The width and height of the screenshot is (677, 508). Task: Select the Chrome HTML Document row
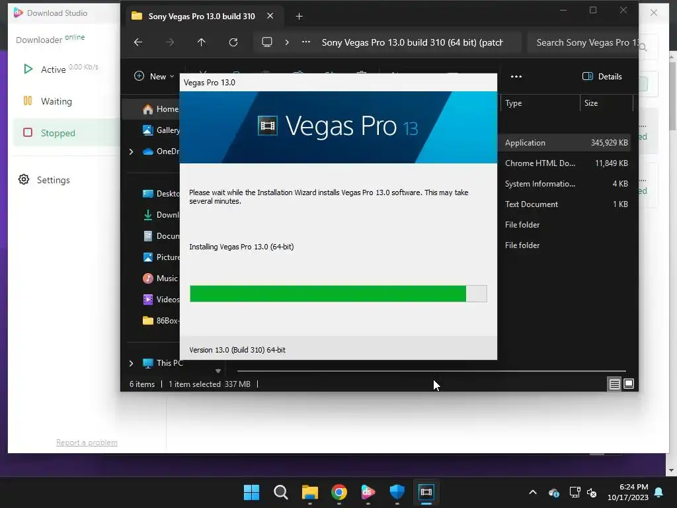(x=564, y=163)
